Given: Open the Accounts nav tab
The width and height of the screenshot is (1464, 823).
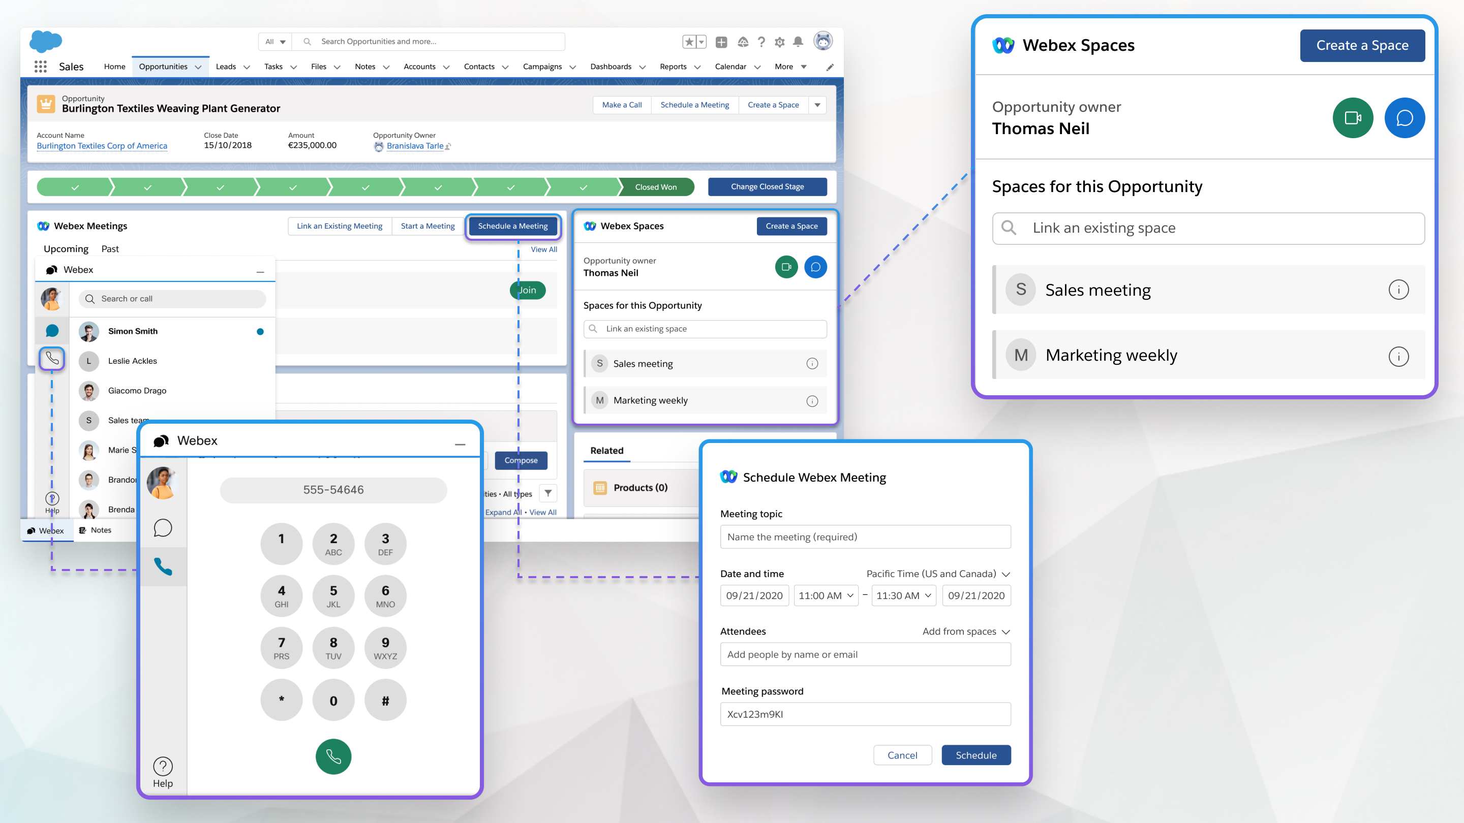Looking at the screenshot, I should (419, 67).
